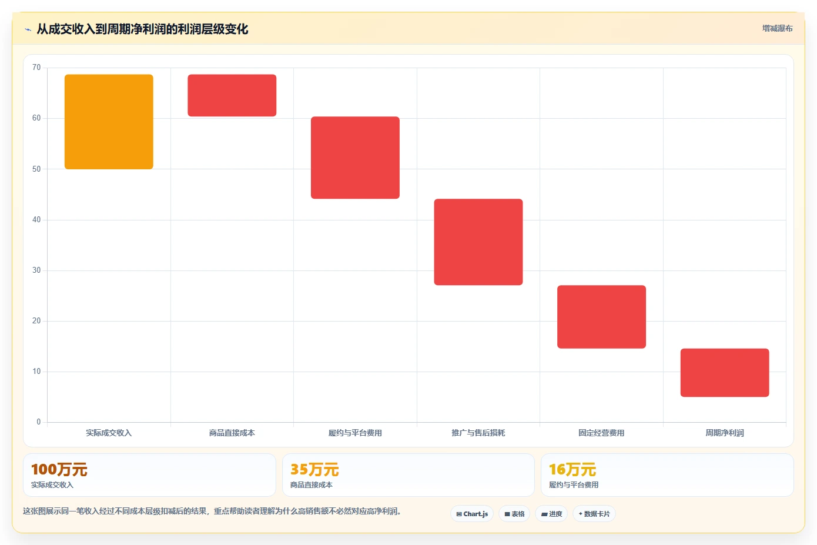
Task: Select the 数据卡片 tag chip
Action: [x=594, y=514]
